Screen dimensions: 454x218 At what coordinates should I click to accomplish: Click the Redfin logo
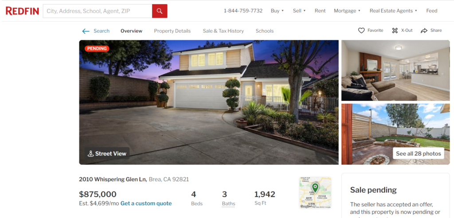(22, 11)
